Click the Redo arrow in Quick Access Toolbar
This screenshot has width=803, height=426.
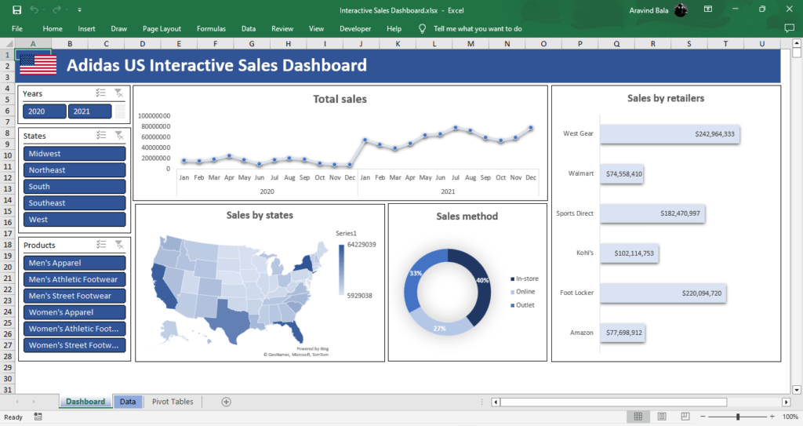(56, 9)
